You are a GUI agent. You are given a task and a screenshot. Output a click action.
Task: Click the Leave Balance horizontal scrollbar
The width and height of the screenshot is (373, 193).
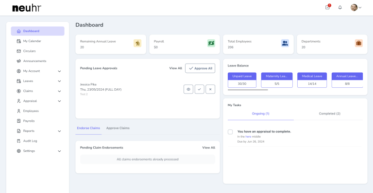(248, 90)
